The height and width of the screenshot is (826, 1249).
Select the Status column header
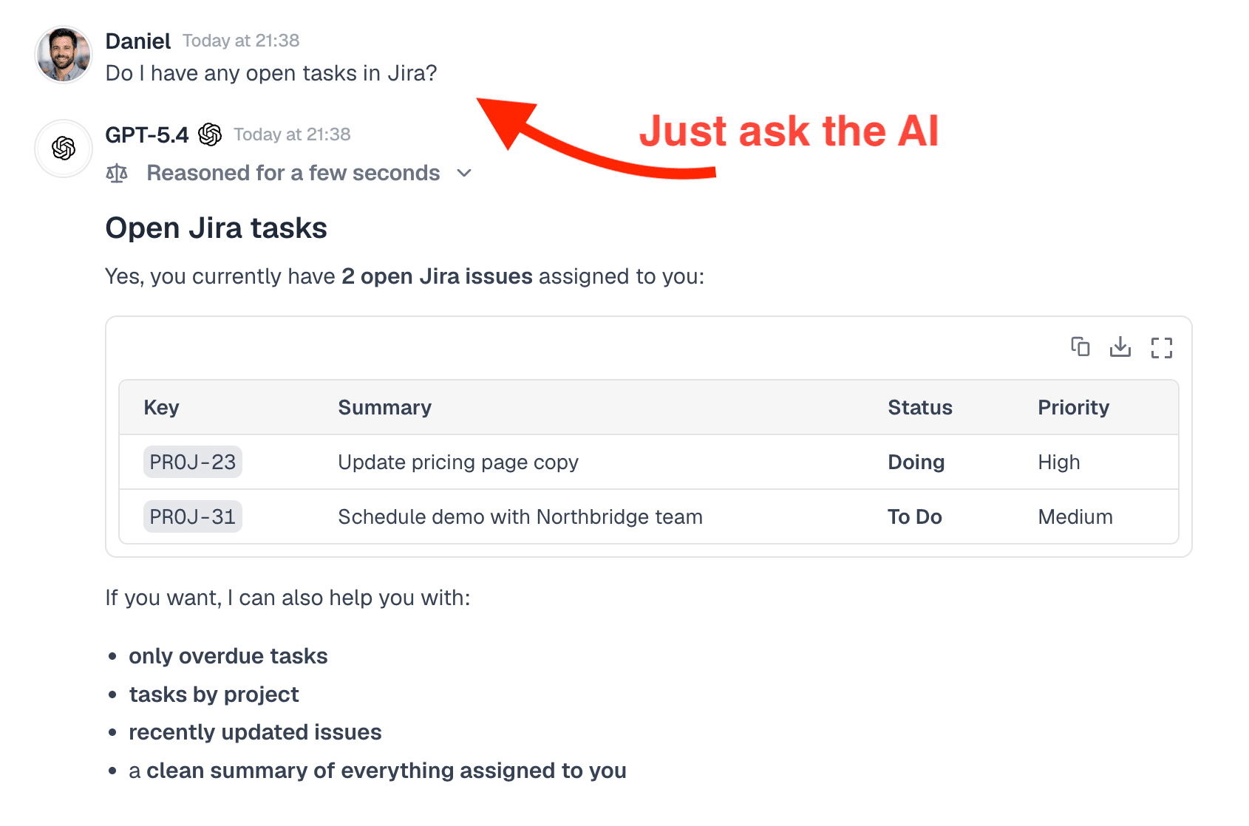pos(919,407)
